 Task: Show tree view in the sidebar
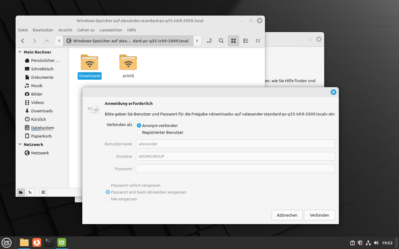point(30,192)
